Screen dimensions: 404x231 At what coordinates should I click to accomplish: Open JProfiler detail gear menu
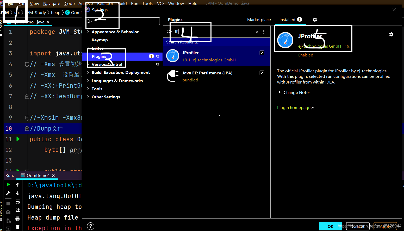point(391,34)
